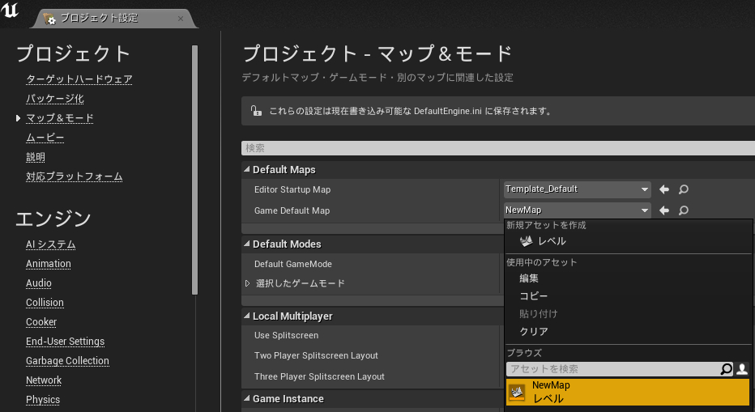
Task: Expand the 選択したゲームモード row
Action: click(247, 283)
